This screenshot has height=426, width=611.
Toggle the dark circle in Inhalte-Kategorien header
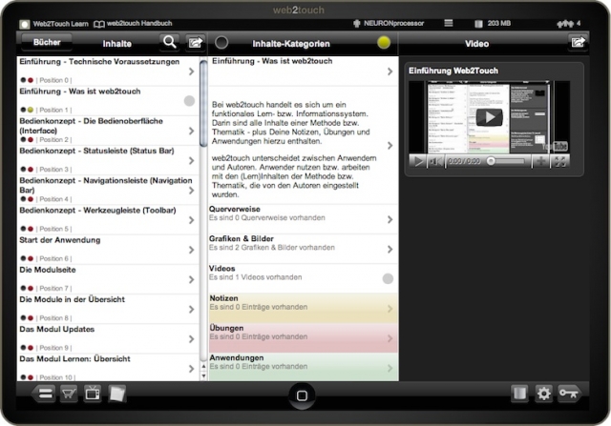pyautogui.click(x=221, y=42)
